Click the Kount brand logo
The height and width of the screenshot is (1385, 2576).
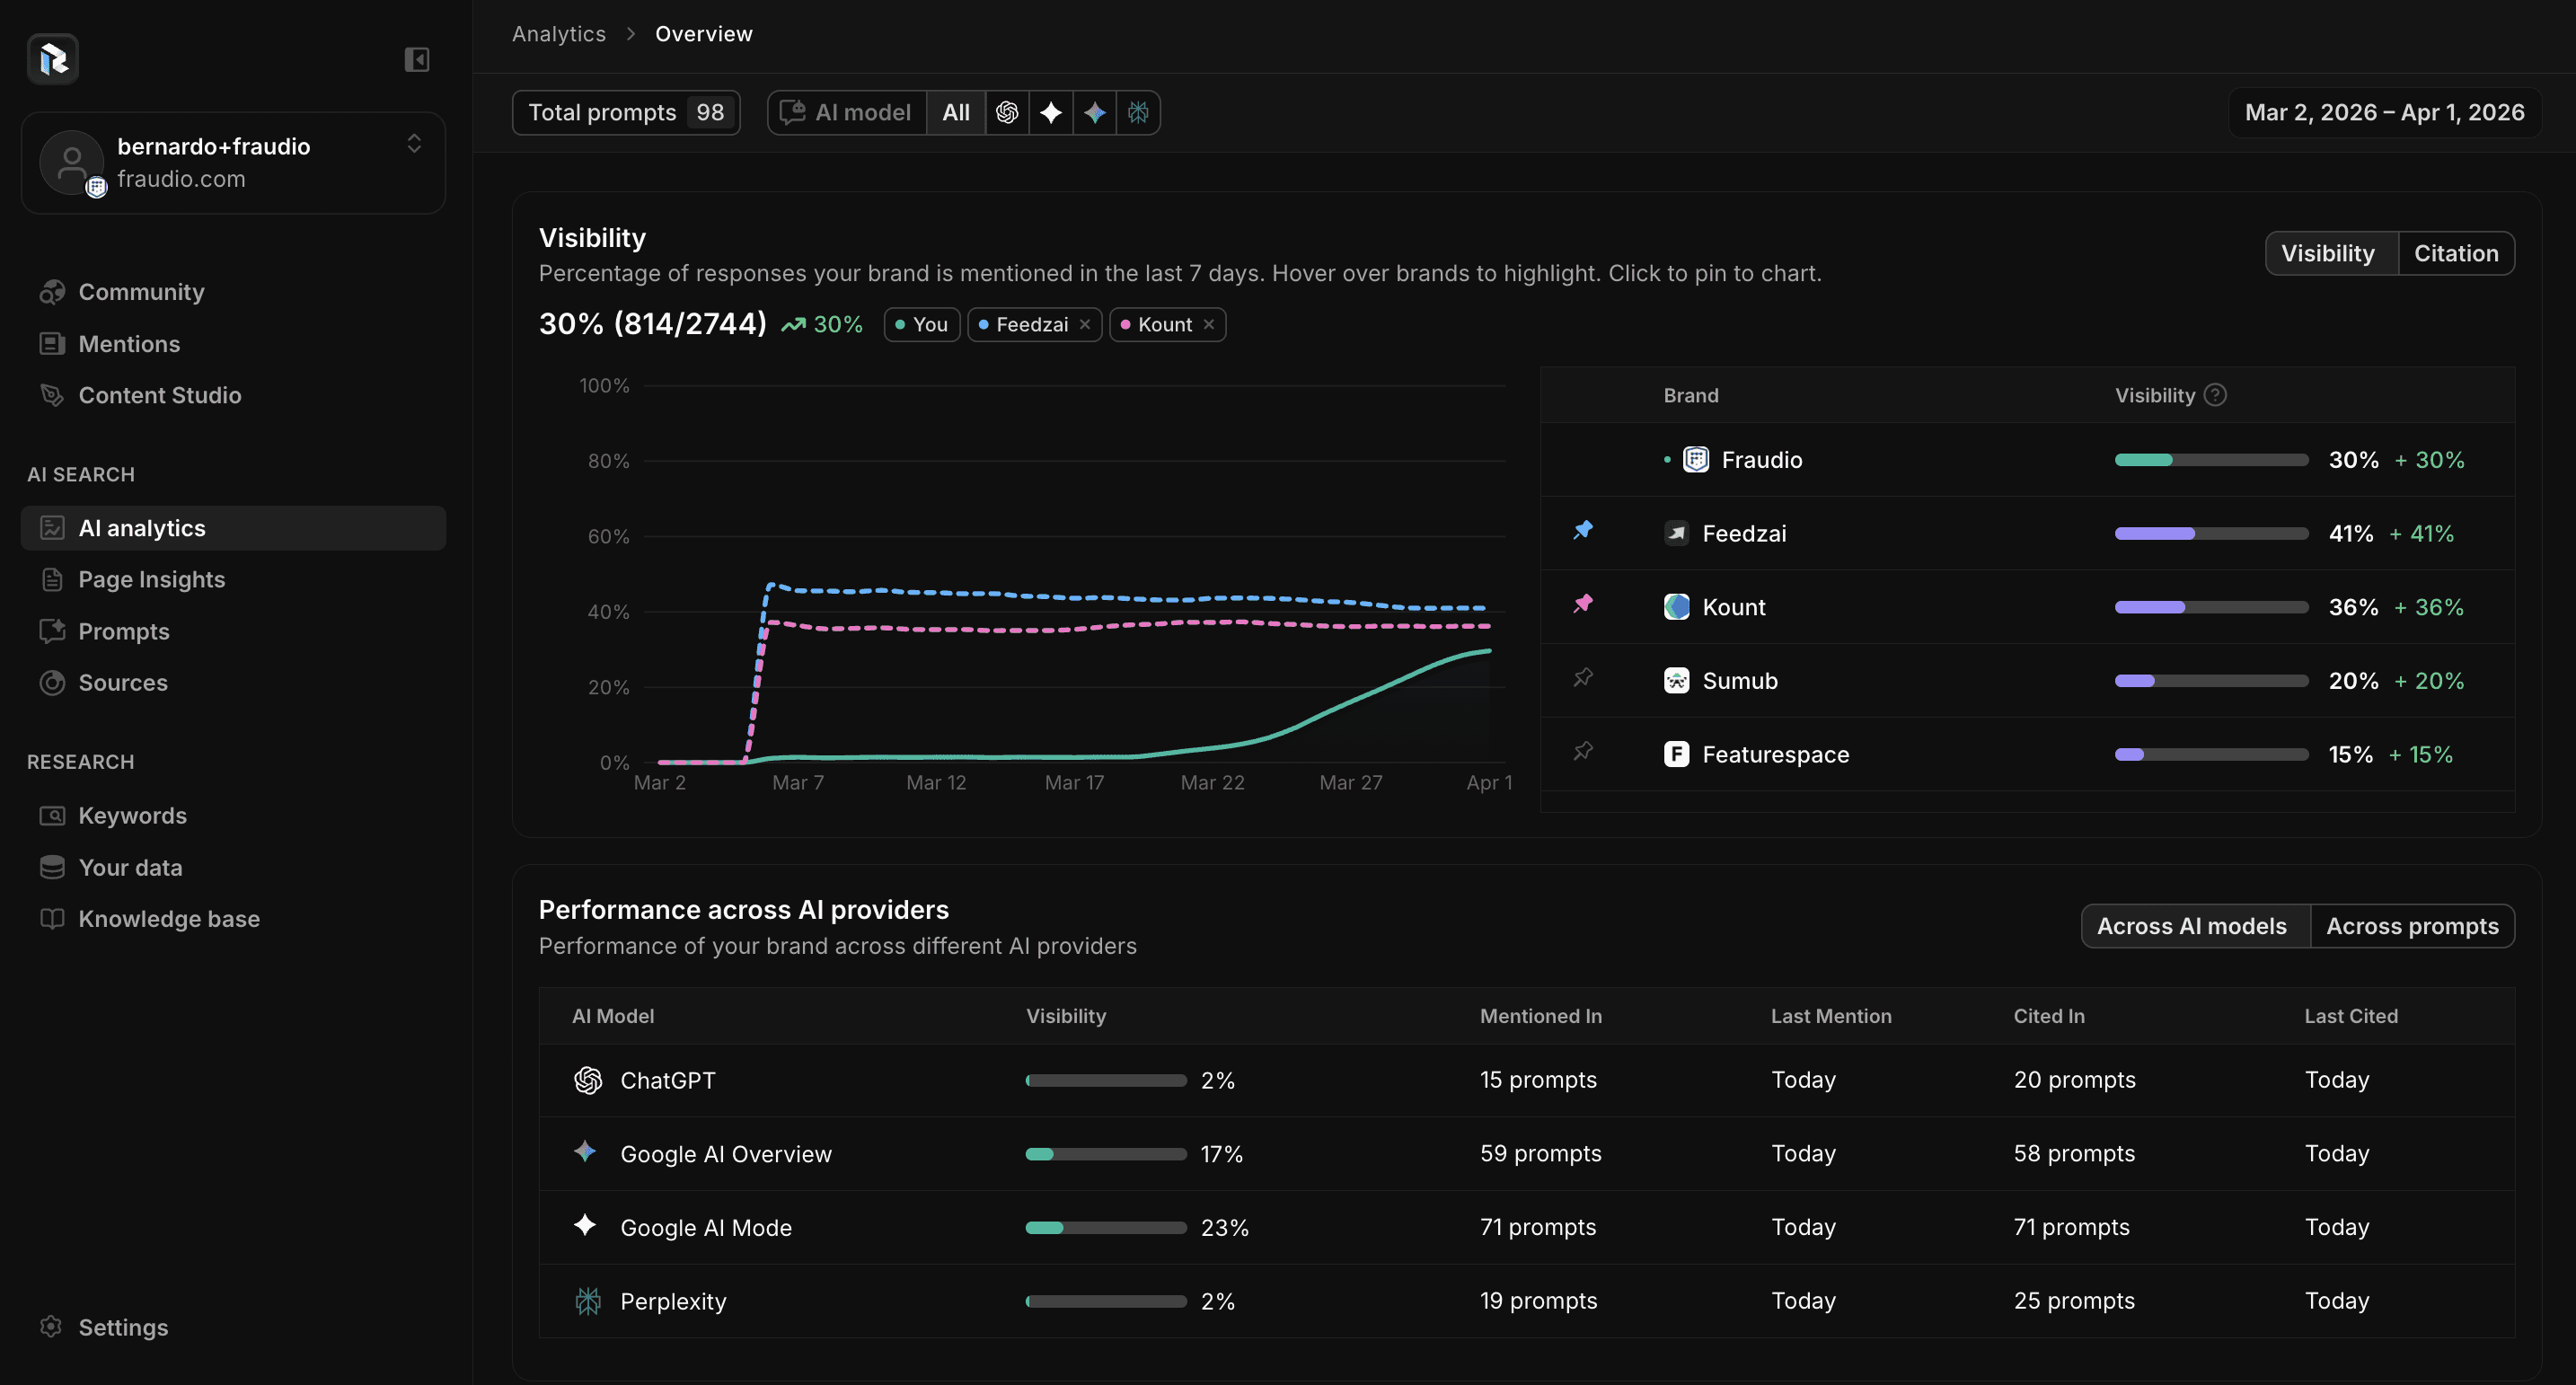click(1676, 607)
